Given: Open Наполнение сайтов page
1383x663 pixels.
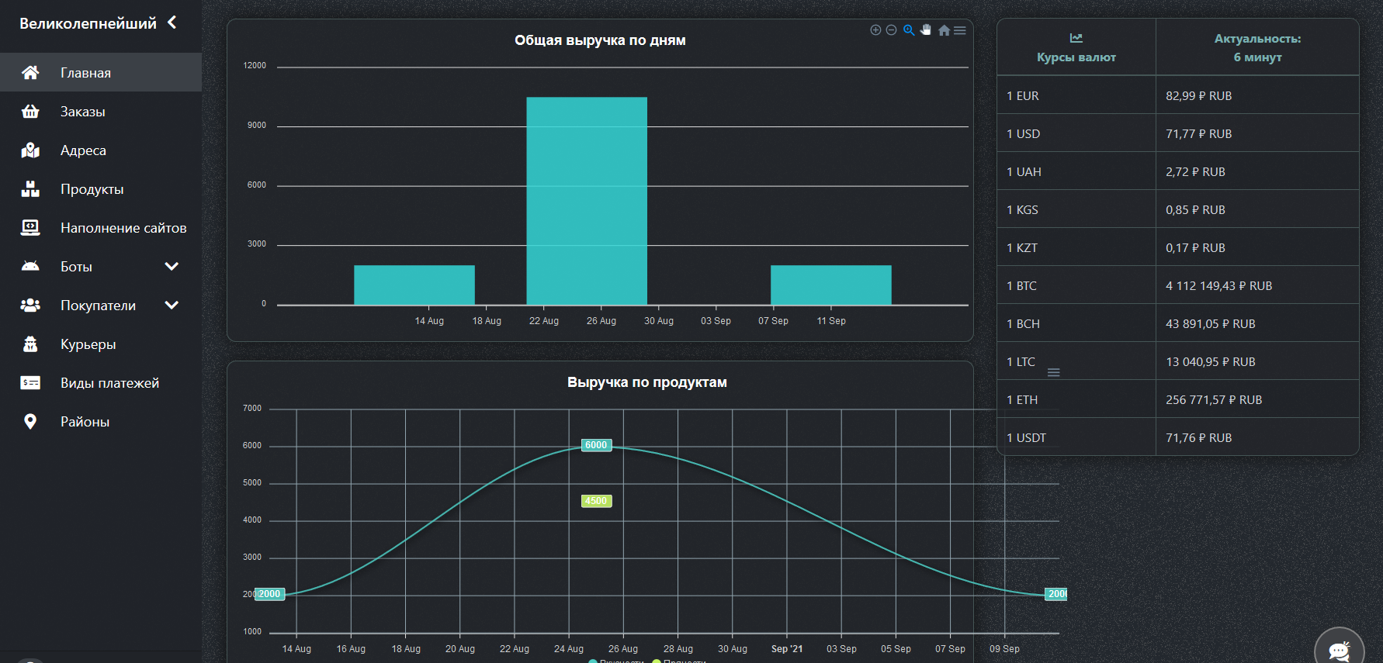Looking at the screenshot, I should tap(123, 228).
